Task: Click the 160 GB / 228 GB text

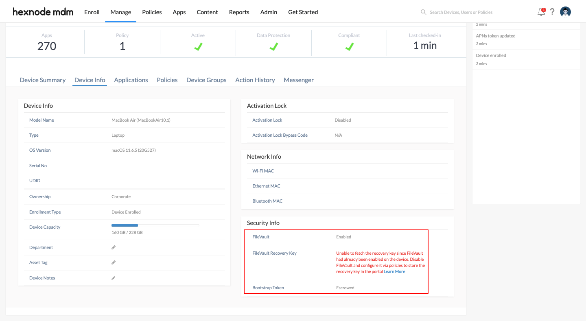Action: point(127,232)
